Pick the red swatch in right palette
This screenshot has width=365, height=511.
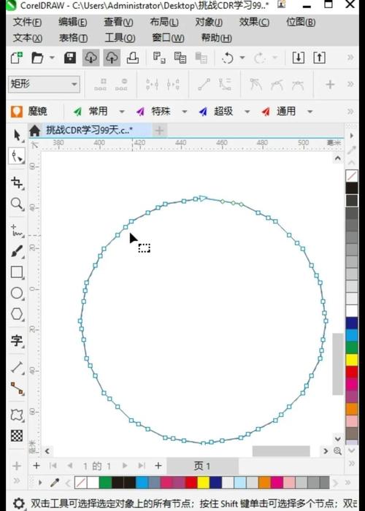[x=352, y=372]
